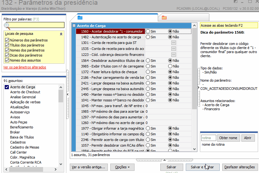The image size is (259, 173).
Task: Select Call Center subject
Action: click(x=18, y=152)
